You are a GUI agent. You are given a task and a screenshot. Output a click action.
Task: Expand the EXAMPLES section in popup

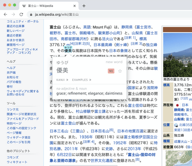pos(82,80)
